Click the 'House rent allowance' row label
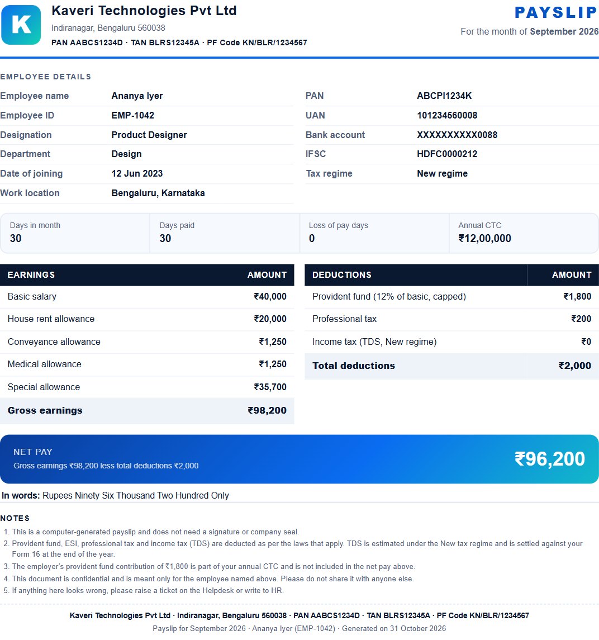The image size is (599, 640). click(51, 319)
